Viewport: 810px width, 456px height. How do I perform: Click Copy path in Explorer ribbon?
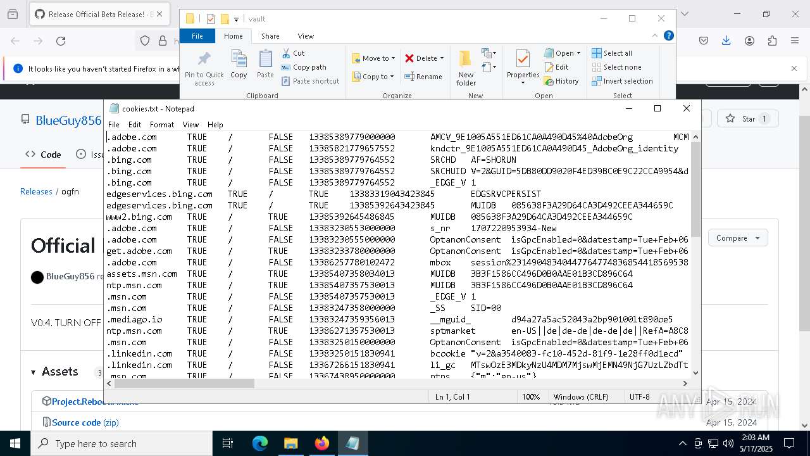tap(304, 67)
